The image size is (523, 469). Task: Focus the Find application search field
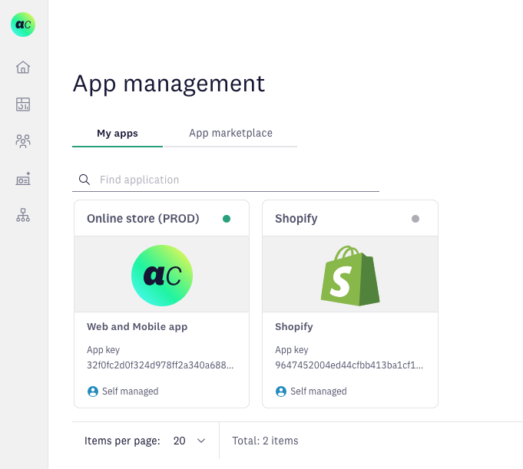[226, 180]
